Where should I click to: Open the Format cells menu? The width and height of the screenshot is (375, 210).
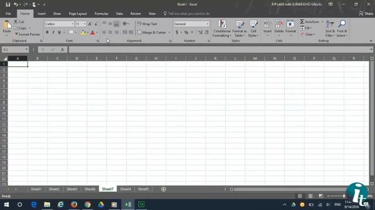(x=291, y=28)
